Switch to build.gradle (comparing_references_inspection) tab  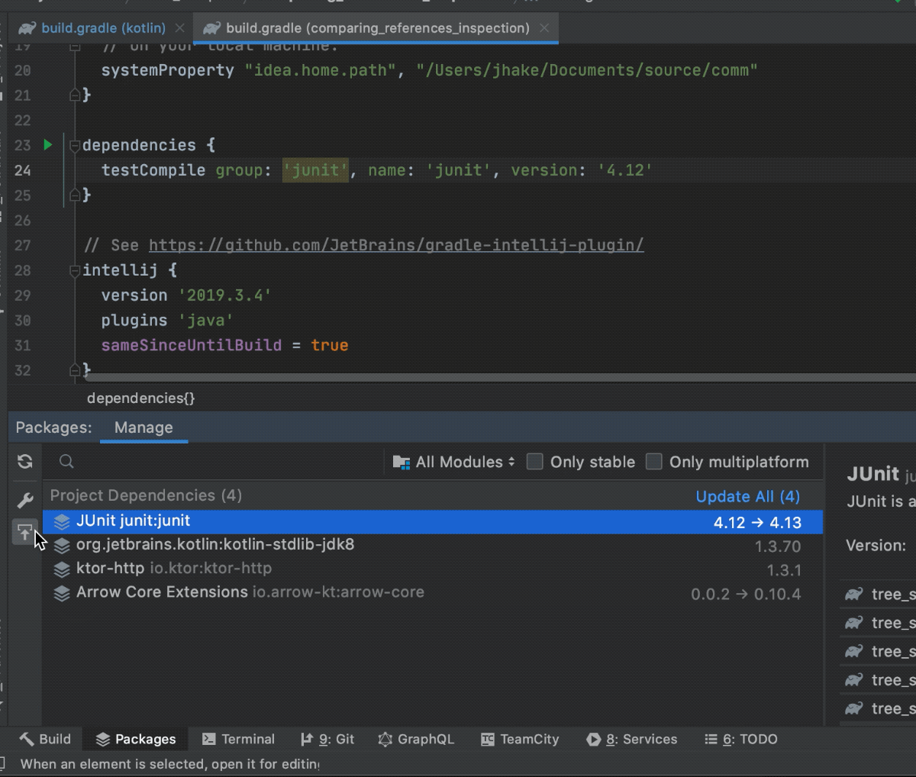click(377, 28)
